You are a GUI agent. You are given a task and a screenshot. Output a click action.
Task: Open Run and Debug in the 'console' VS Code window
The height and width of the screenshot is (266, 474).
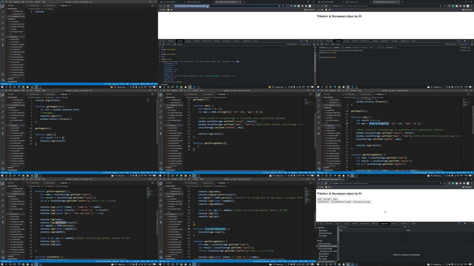pos(3,23)
